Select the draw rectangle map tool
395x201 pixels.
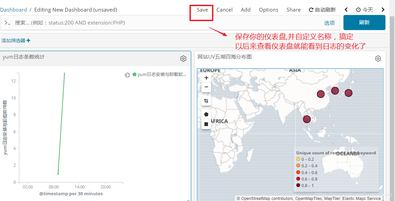206,124
